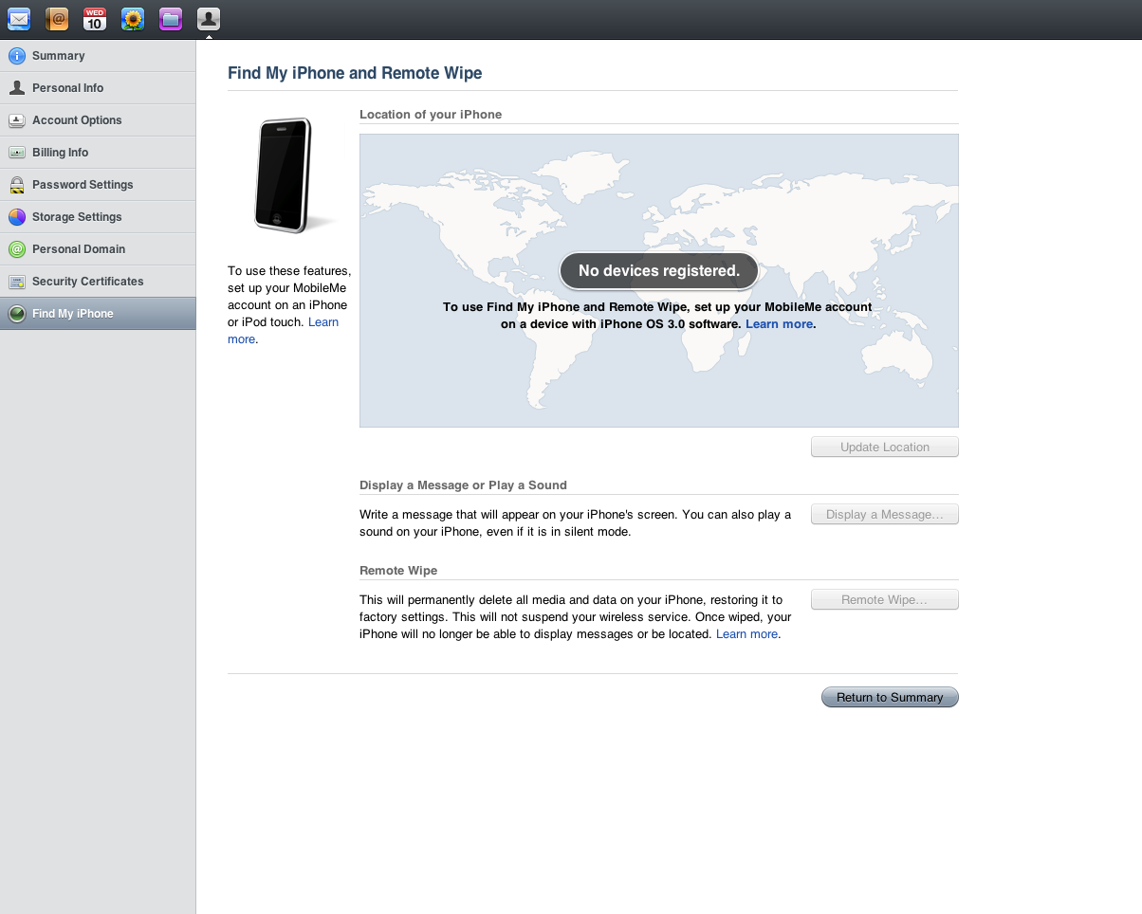The image size is (1142, 914).
Task: Click the Find My iPhone radar icon
Action: coord(17,314)
